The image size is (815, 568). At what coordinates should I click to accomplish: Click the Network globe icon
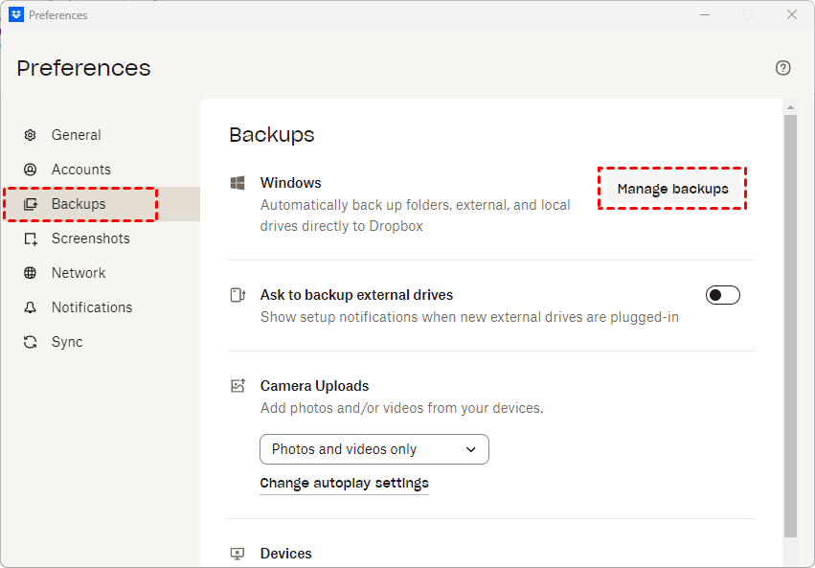[31, 273]
